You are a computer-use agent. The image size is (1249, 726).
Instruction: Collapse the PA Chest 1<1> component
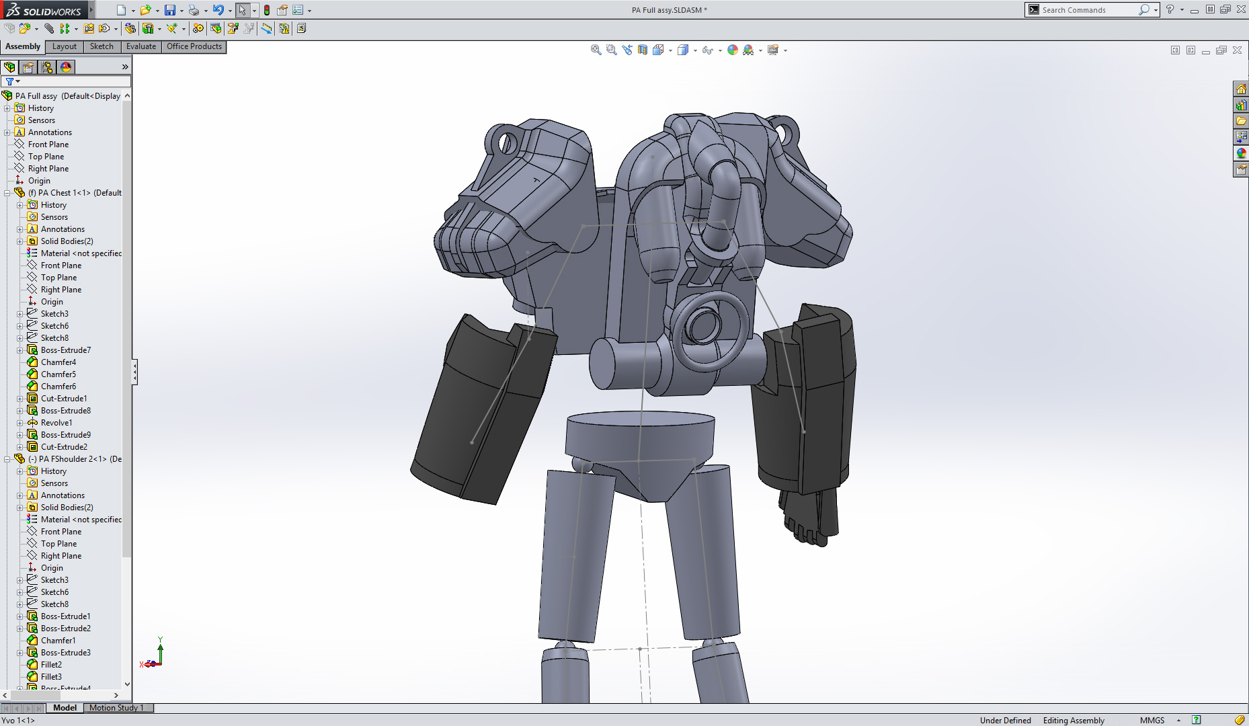point(7,193)
